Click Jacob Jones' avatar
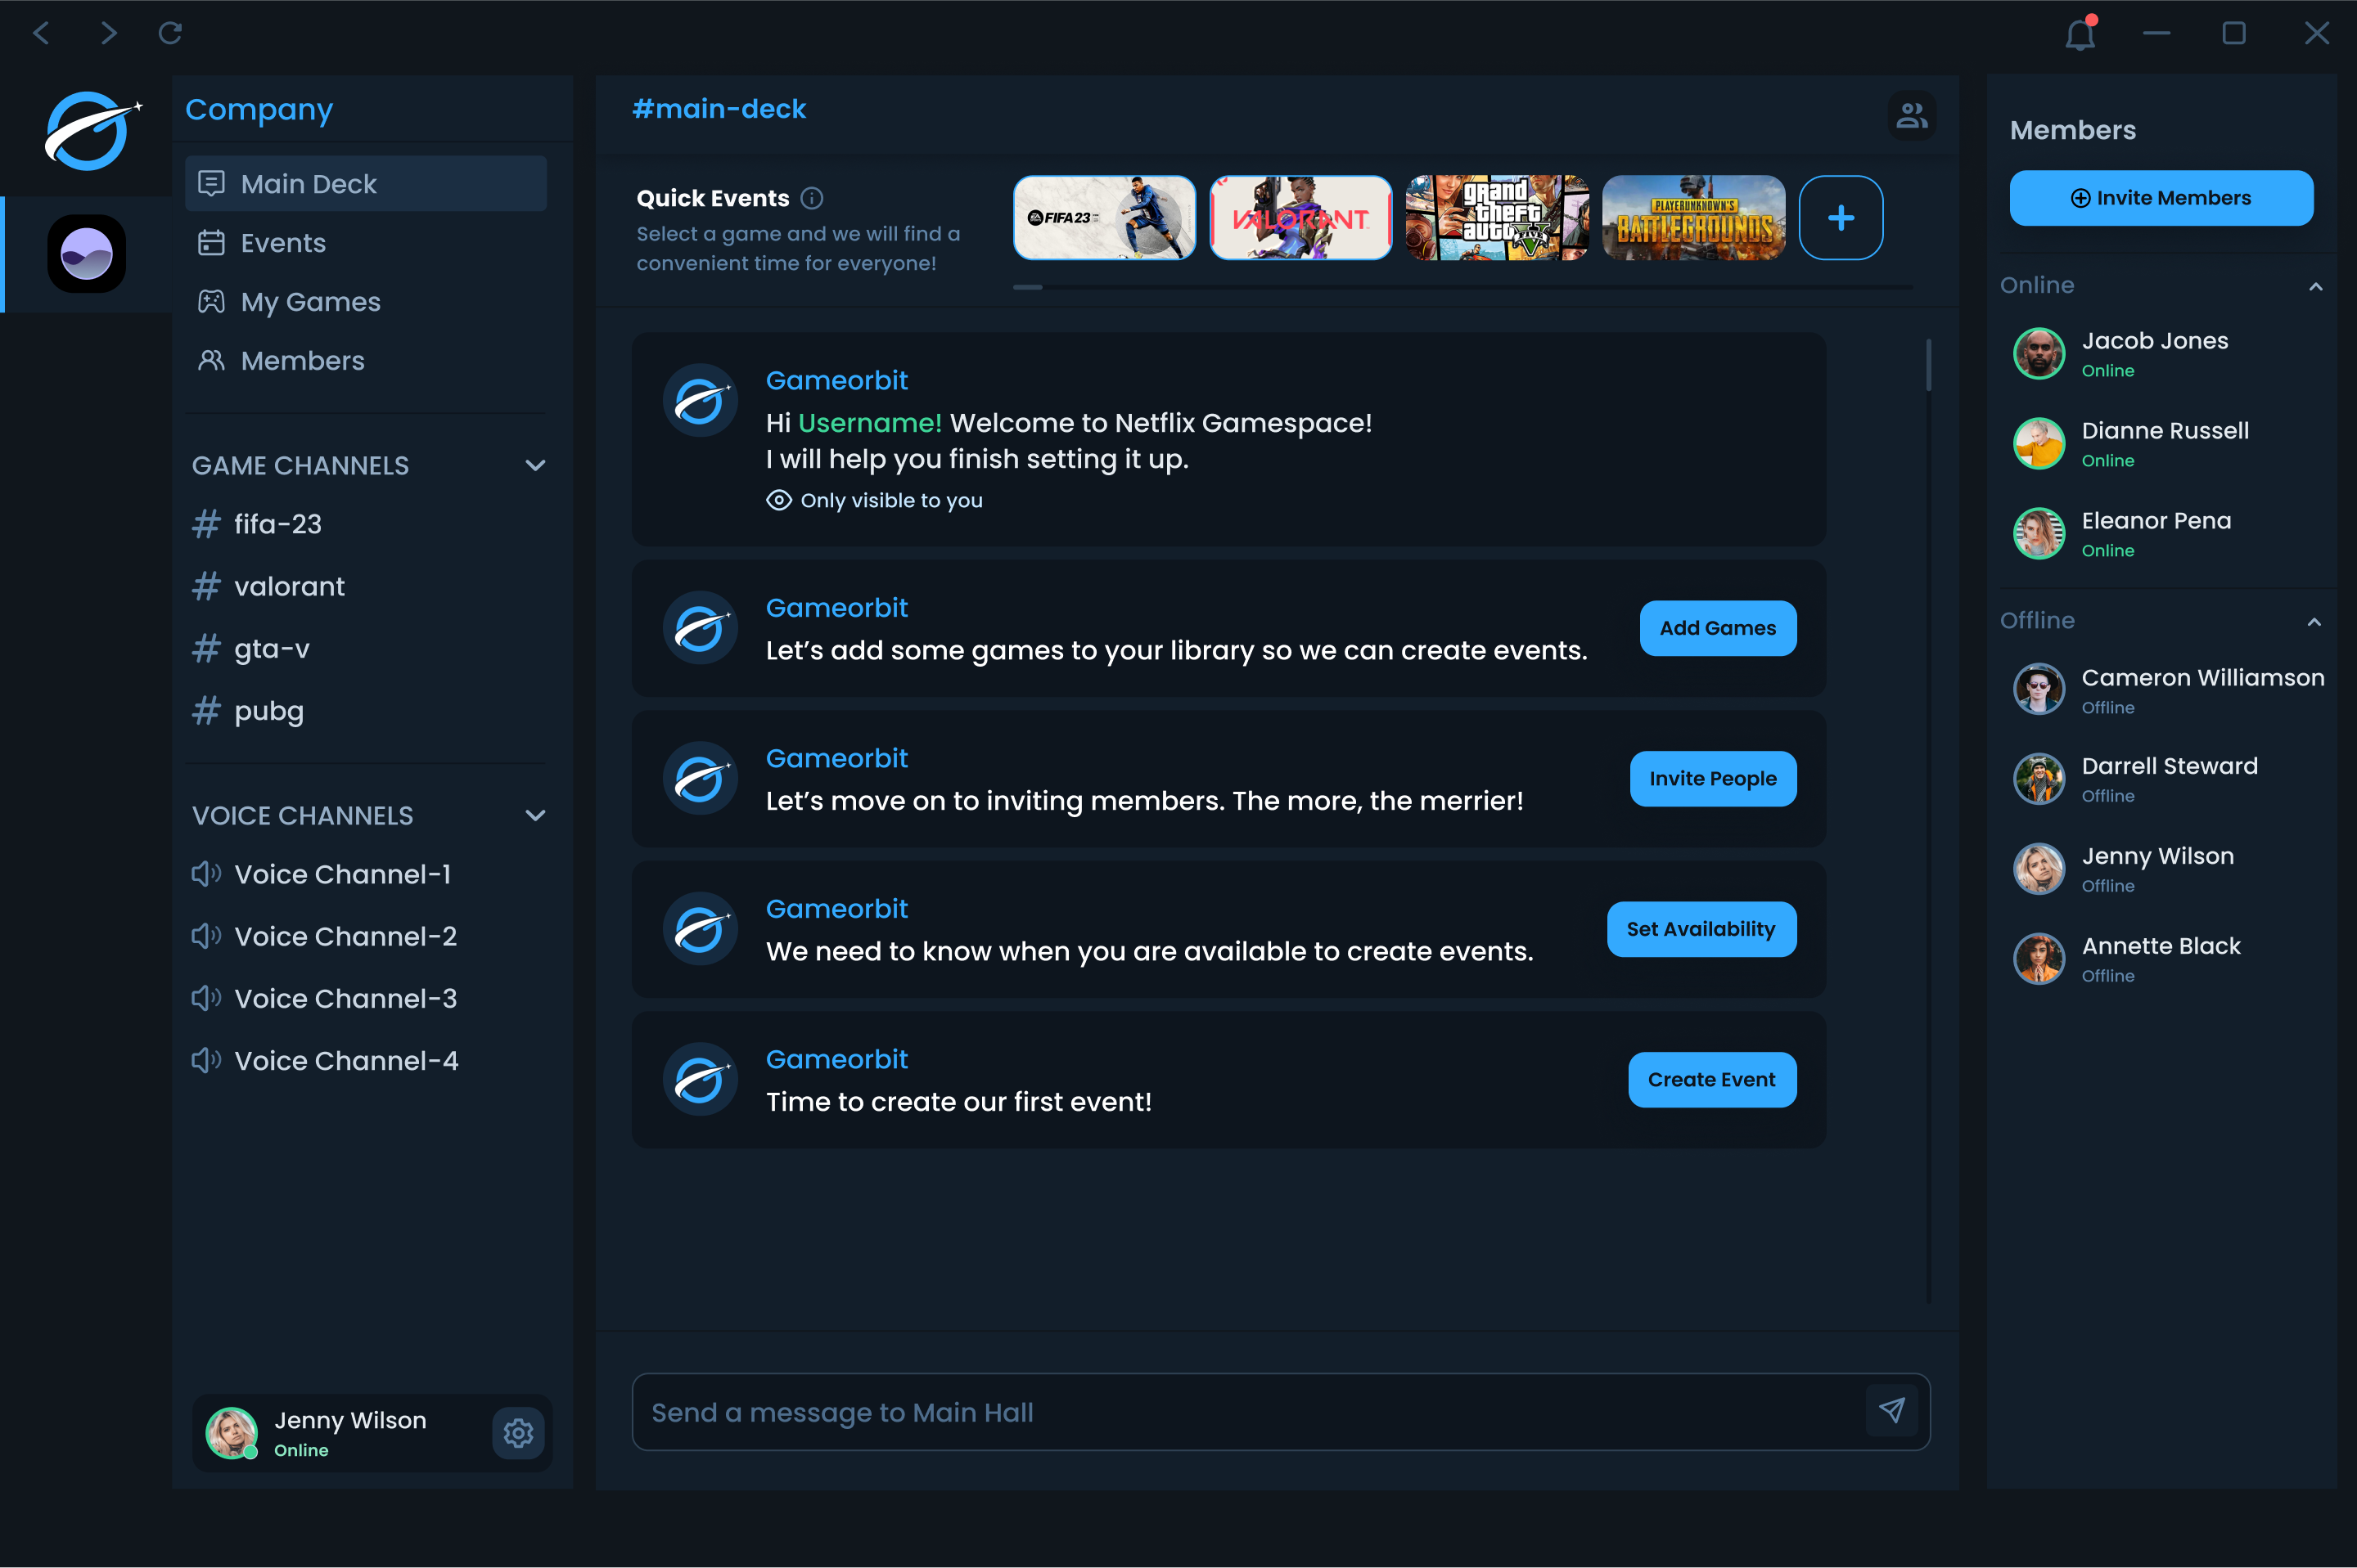 pyautogui.click(x=2039, y=353)
